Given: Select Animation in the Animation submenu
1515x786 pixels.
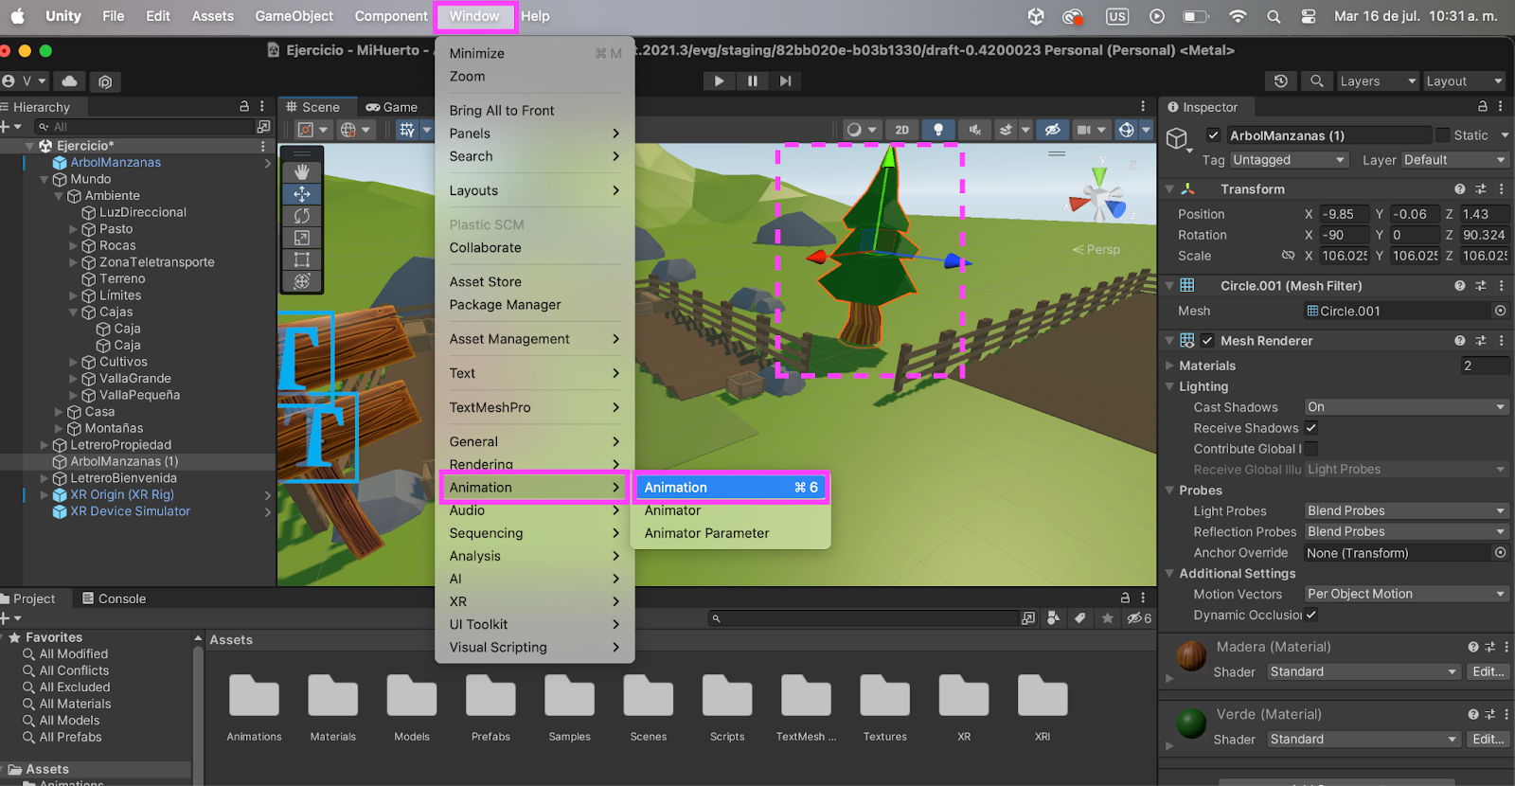Looking at the screenshot, I should (x=731, y=488).
